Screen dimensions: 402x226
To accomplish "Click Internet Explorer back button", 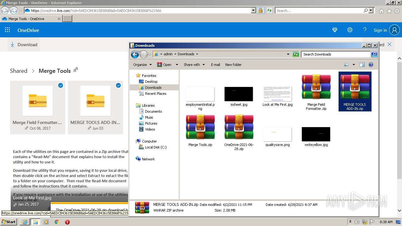I will click(x=5, y=10).
